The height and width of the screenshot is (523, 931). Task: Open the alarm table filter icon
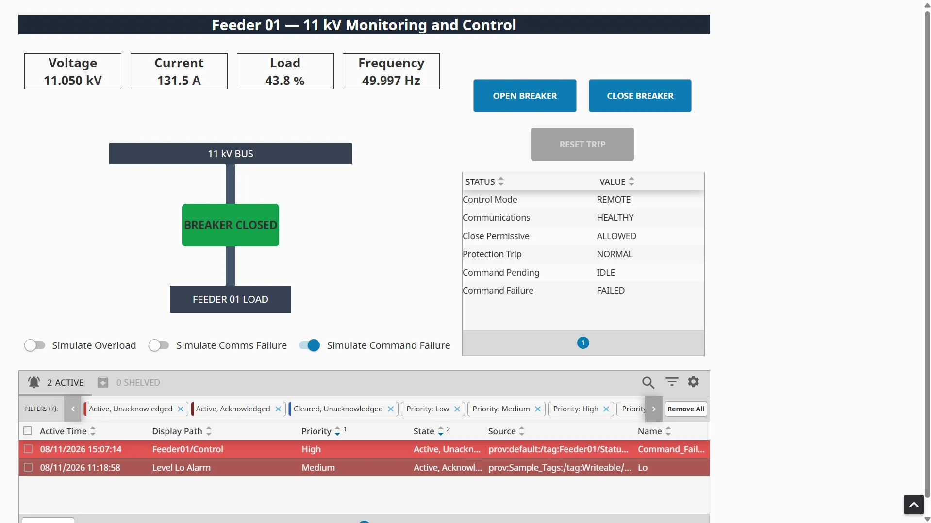coord(672,382)
